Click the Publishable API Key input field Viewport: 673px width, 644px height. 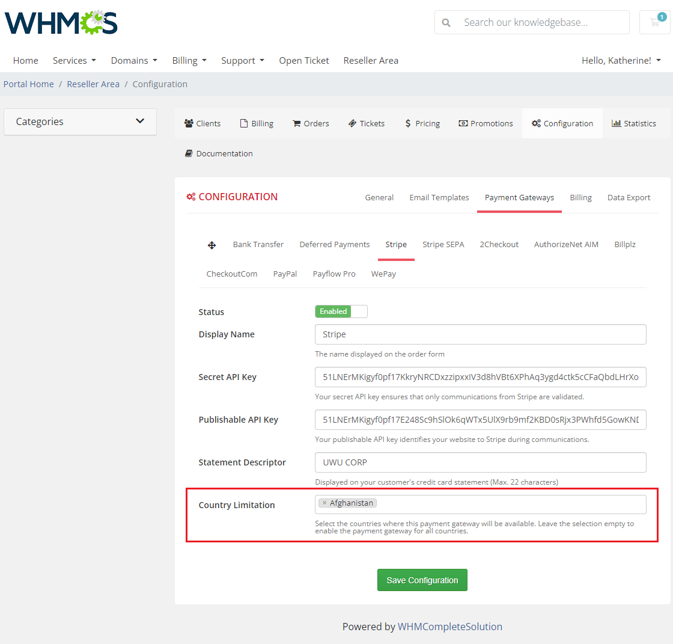(x=480, y=420)
